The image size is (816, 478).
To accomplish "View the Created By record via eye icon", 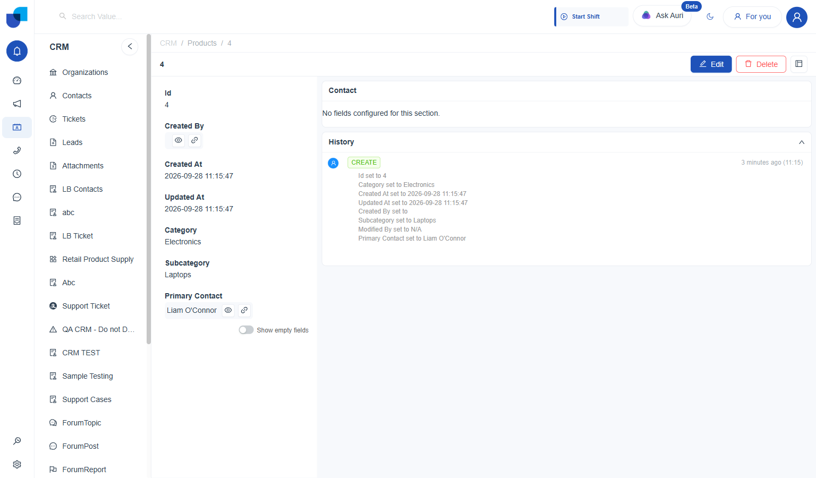I will [x=178, y=140].
